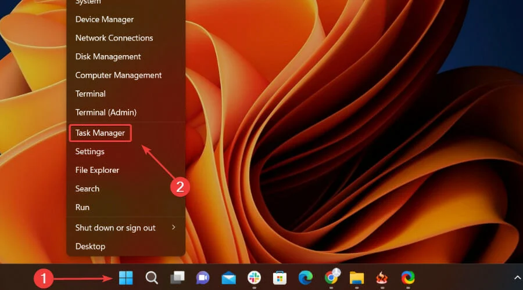Open Device Manager from context menu
Image resolution: width=523 pixels, height=290 pixels.
[105, 19]
